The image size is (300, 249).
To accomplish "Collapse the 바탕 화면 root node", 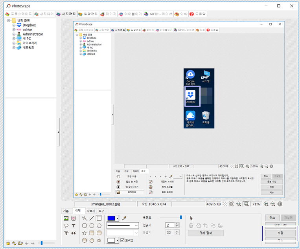I will tap(8, 21).
